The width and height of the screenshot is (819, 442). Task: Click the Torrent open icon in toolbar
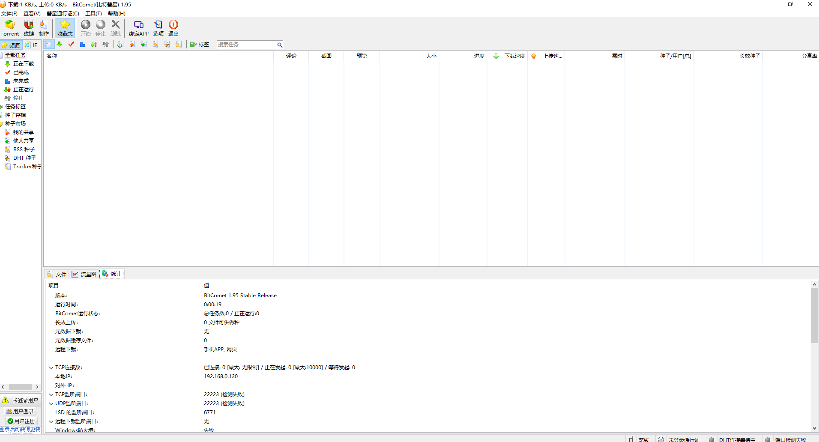click(9, 28)
